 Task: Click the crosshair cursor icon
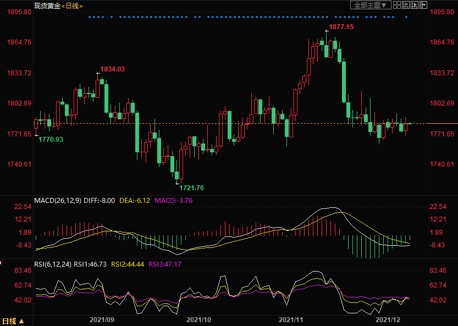tap(397, 5)
